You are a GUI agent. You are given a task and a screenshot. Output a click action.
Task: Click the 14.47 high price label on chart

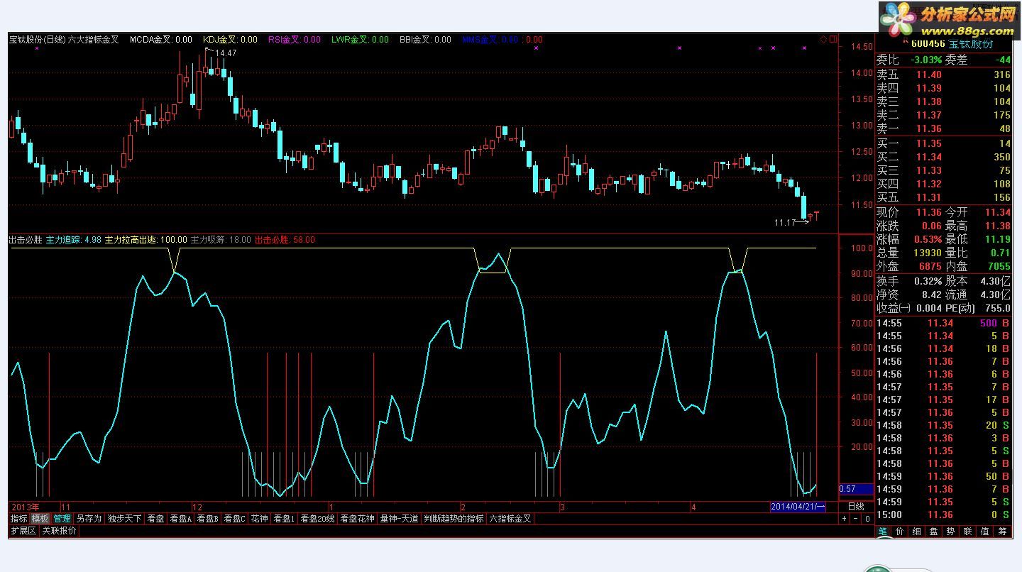point(227,53)
